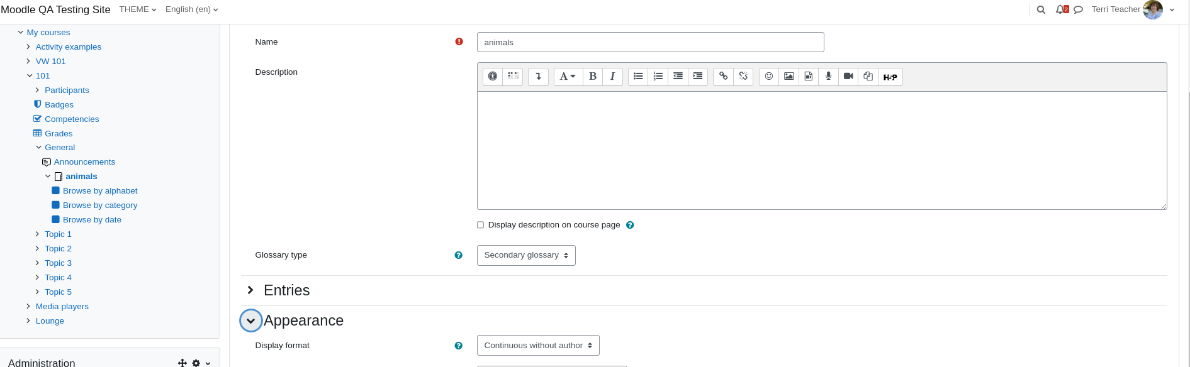
Task: Collapse the Appearance section
Action: tap(250, 320)
